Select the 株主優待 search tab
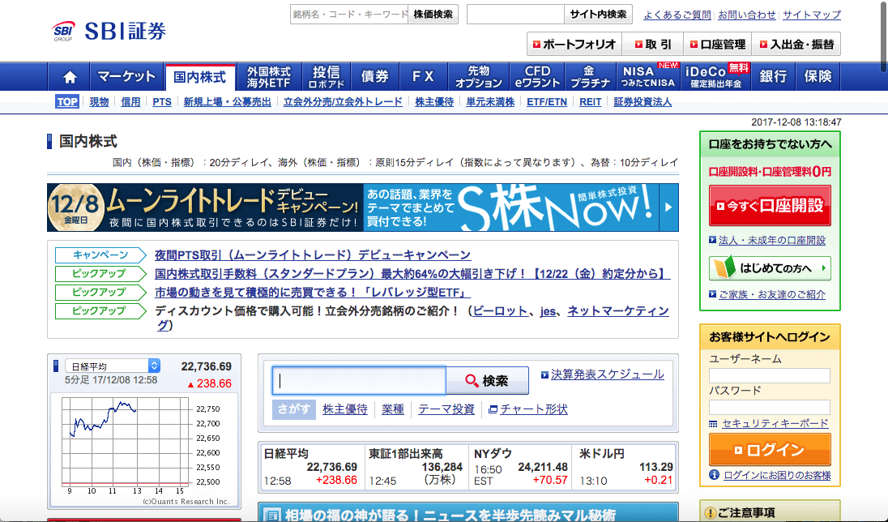The image size is (888, 522). pos(344,409)
